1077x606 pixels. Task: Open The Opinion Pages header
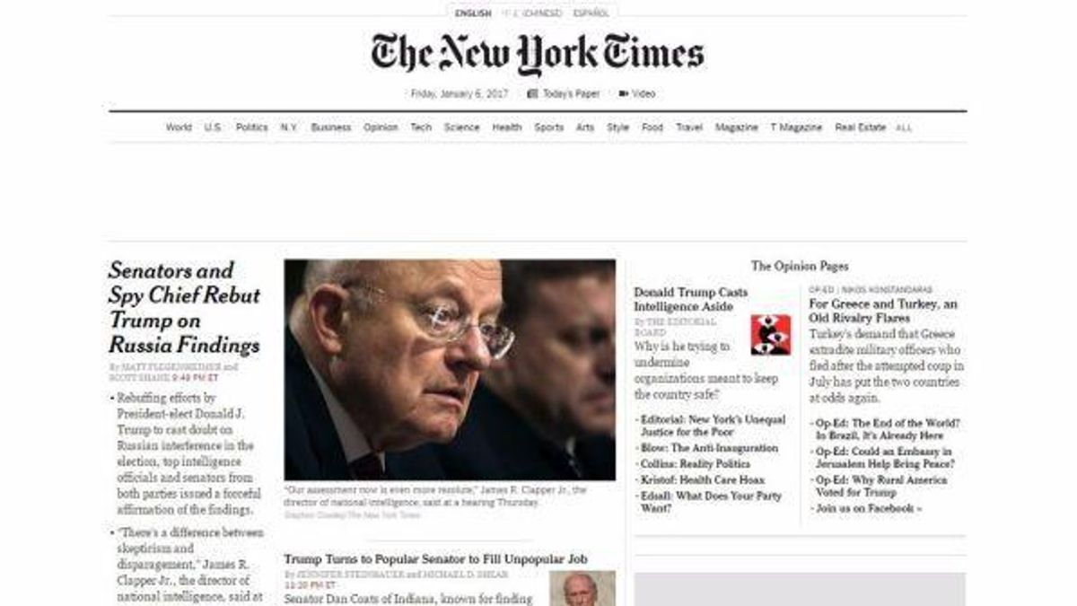[x=800, y=266]
